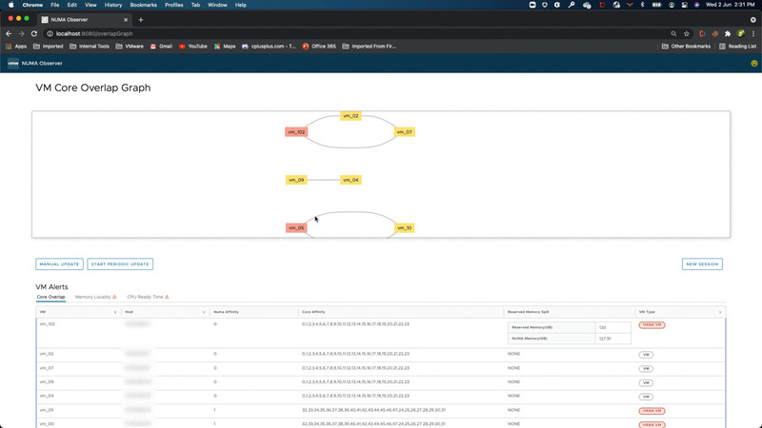Viewport: 762px width, 428px height.
Task: Open the Chrome History menu
Action: tap(113, 5)
